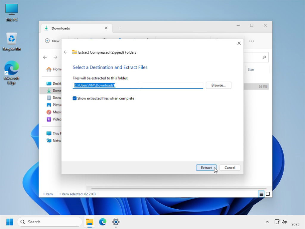Cancel the extraction dialog

(230, 168)
